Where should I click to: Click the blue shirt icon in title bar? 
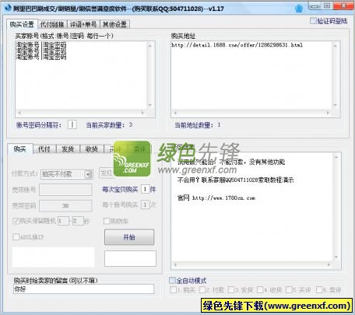point(299,9)
